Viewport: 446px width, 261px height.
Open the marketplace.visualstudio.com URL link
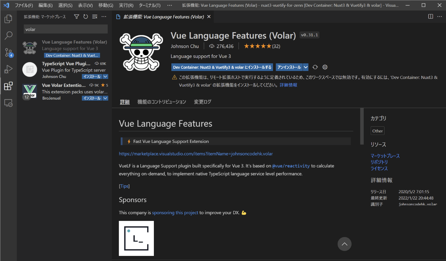tap(196, 154)
